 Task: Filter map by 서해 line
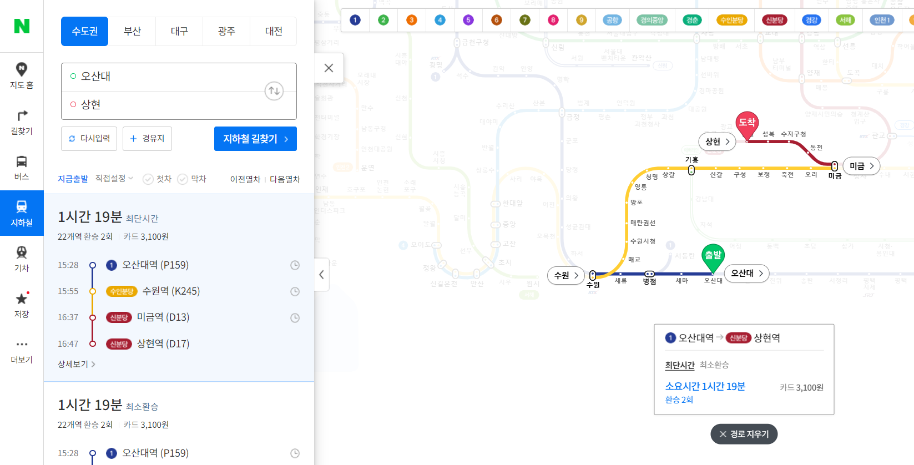845,20
